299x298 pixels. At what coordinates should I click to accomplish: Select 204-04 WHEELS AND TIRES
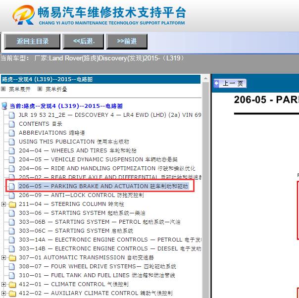(x=78, y=150)
